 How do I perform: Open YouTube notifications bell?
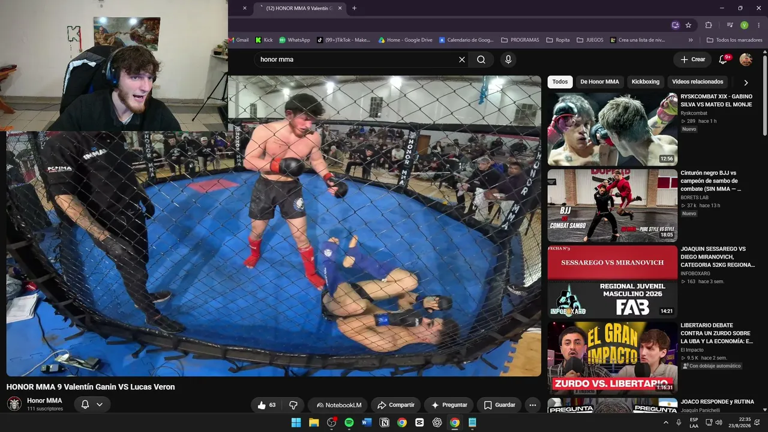(724, 59)
